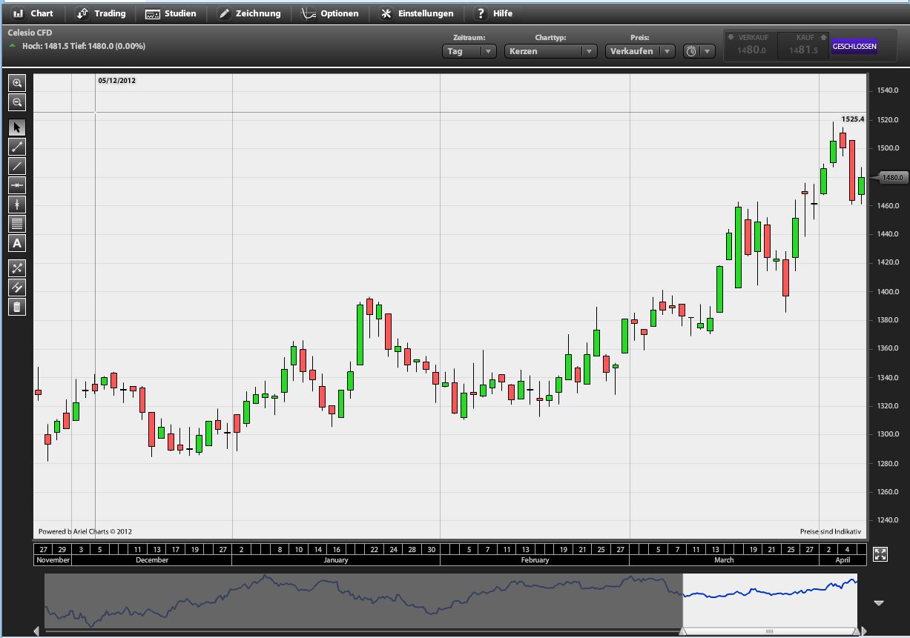This screenshot has width=910, height=638.
Task: Open the Studien menu
Action: pyautogui.click(x=171, y=13)
